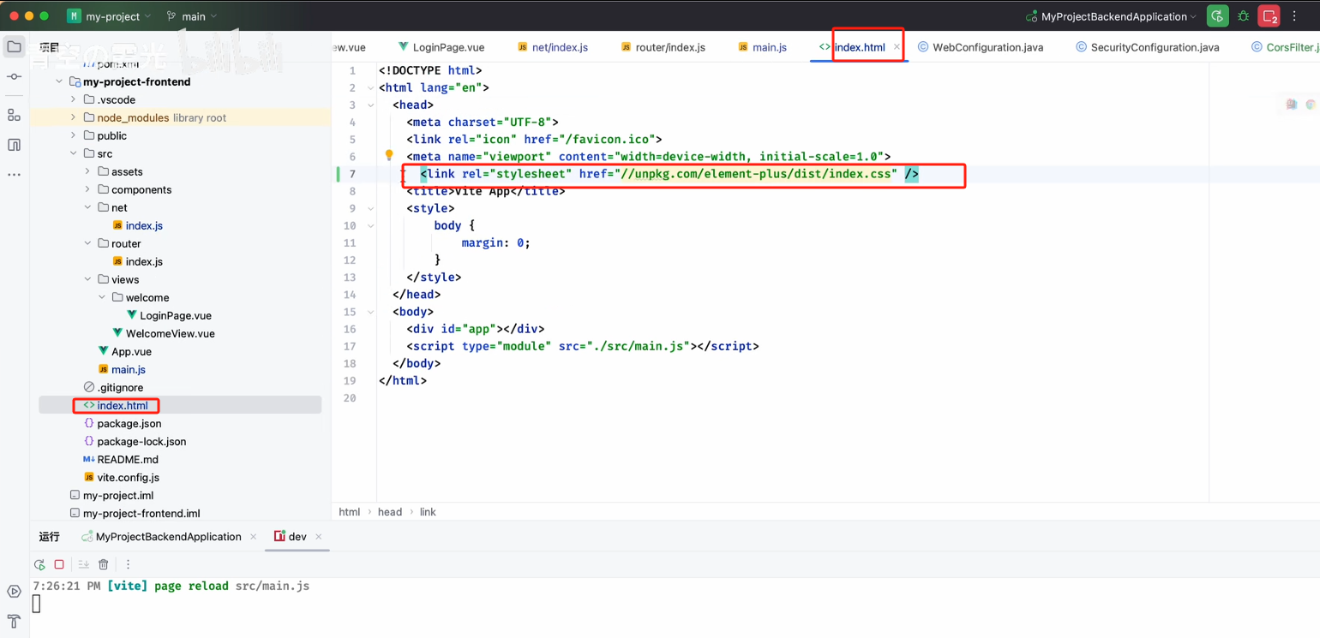Image resolution: width=1320 pixels, height=638 pixels.
Task: Open page in Chrome browser icon
Action: (x=1311, y=104)
